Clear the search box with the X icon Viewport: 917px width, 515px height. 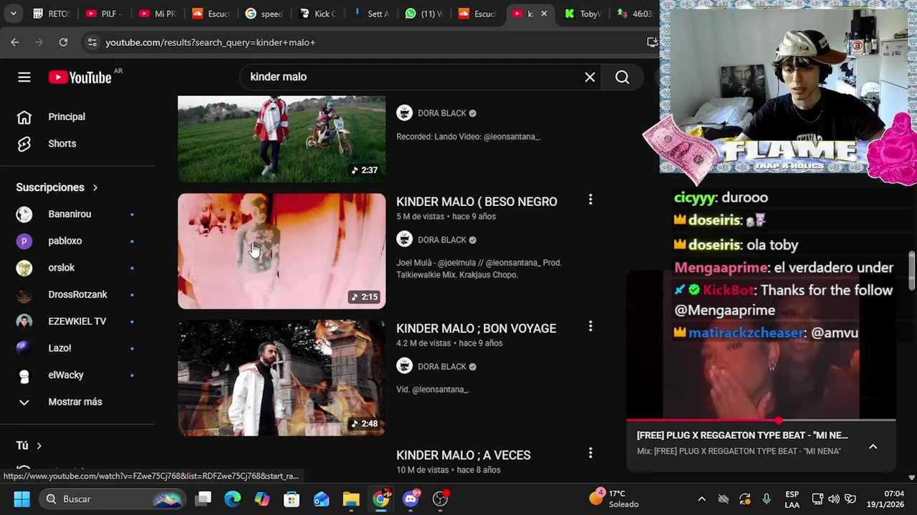point(590,77)
